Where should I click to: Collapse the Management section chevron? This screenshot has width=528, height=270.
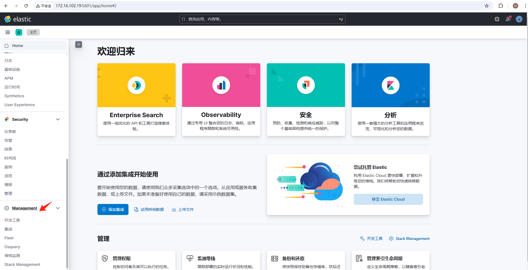[x=58, y=208]
